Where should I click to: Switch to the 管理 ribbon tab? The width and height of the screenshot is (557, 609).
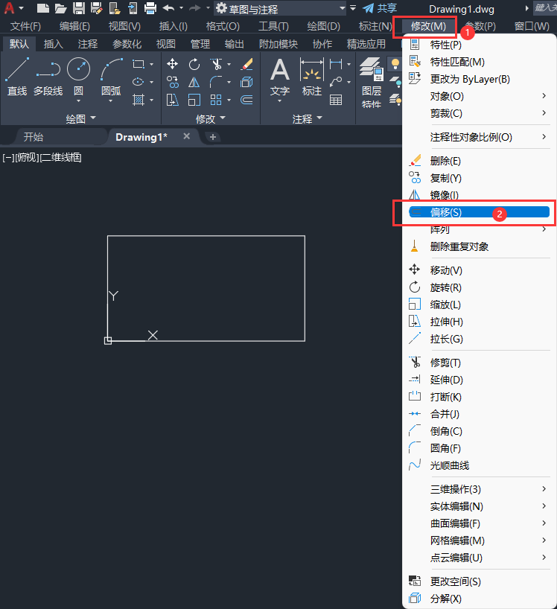pos(200,44)
